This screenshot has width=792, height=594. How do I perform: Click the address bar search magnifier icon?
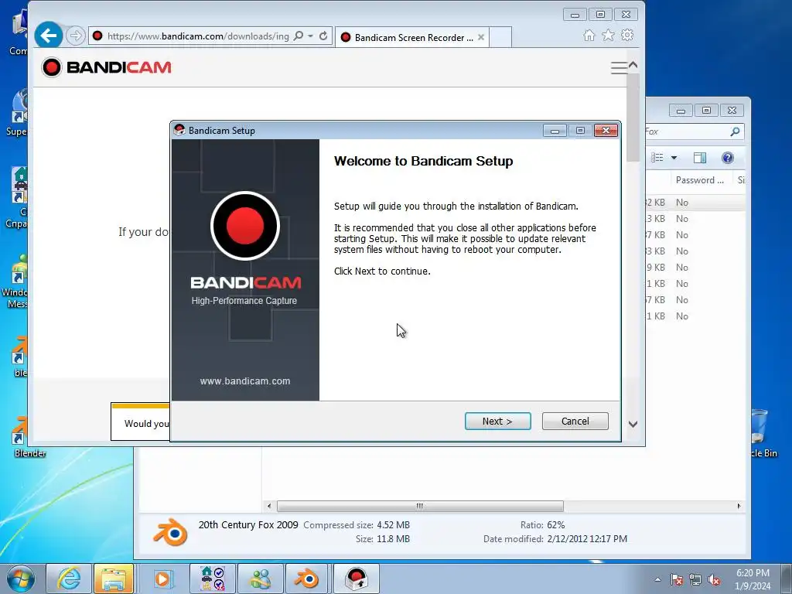(x=299, y=36)
